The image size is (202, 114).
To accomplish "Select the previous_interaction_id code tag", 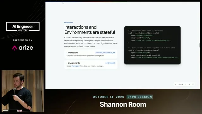I will click(105, 53).
